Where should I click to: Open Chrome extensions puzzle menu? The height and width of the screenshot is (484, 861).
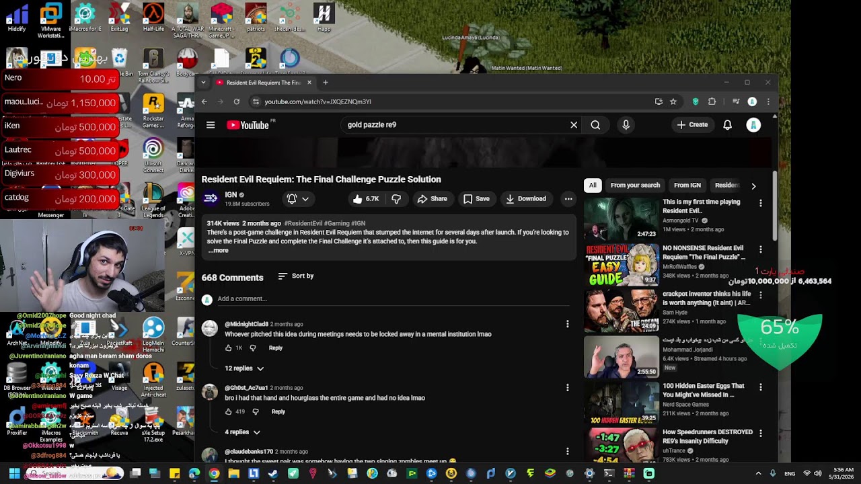[x=712, y=102]
